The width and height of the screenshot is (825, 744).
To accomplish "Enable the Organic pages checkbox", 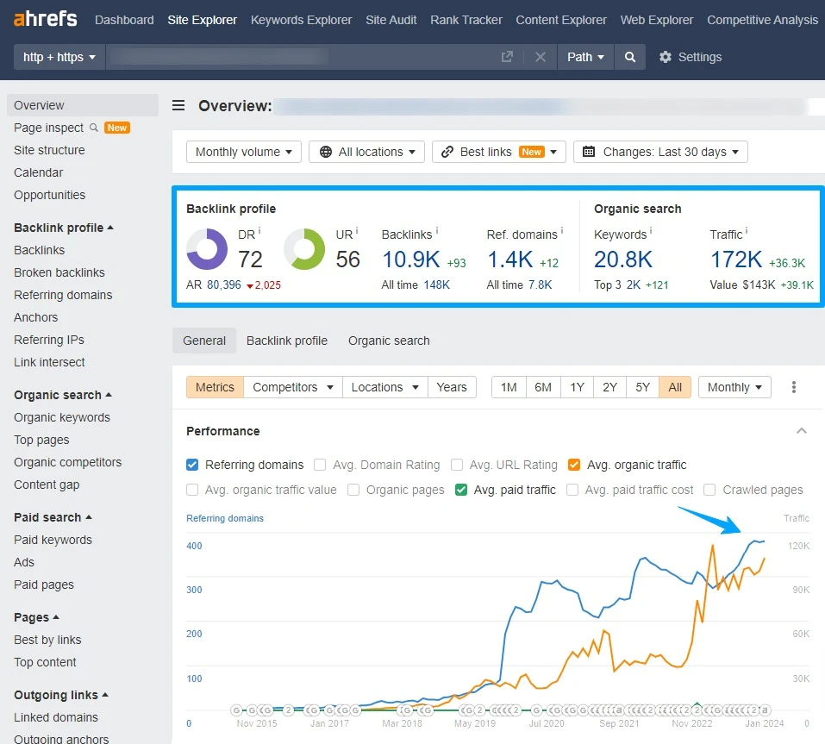I will [x=353, y=490].
